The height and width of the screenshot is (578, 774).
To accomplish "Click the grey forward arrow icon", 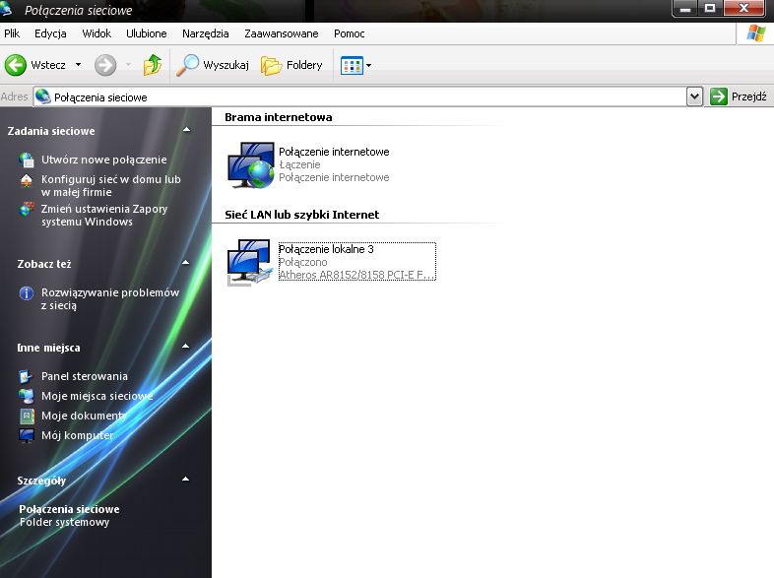I will 105,65.
